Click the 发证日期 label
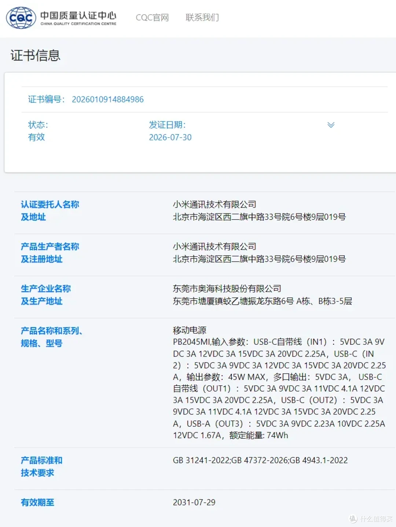396x527 pixels. 167,125
